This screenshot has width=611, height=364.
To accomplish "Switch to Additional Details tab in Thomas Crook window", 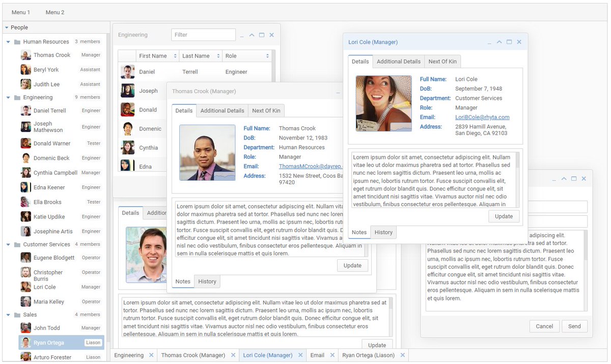I will tap(222, 110).
